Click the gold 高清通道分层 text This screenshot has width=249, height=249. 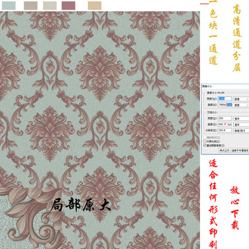point(237,38)
